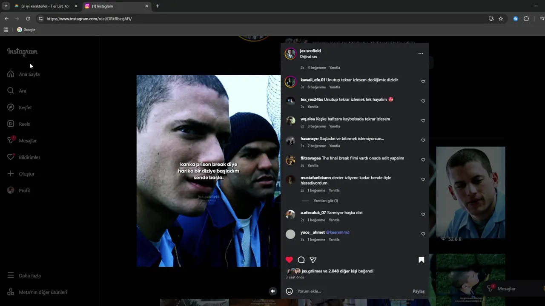Like flitsavagee's comment
Screen dimensions: 545x306
[423, 160]
